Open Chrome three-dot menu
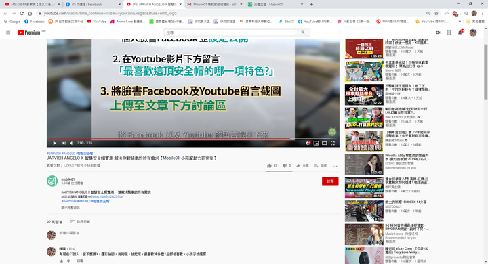Viewport: 488px width, 264px height. point(483,13)
